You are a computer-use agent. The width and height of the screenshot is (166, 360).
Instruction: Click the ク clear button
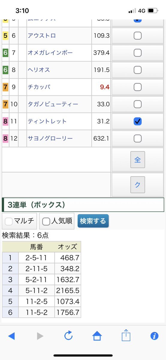(138, 185)
